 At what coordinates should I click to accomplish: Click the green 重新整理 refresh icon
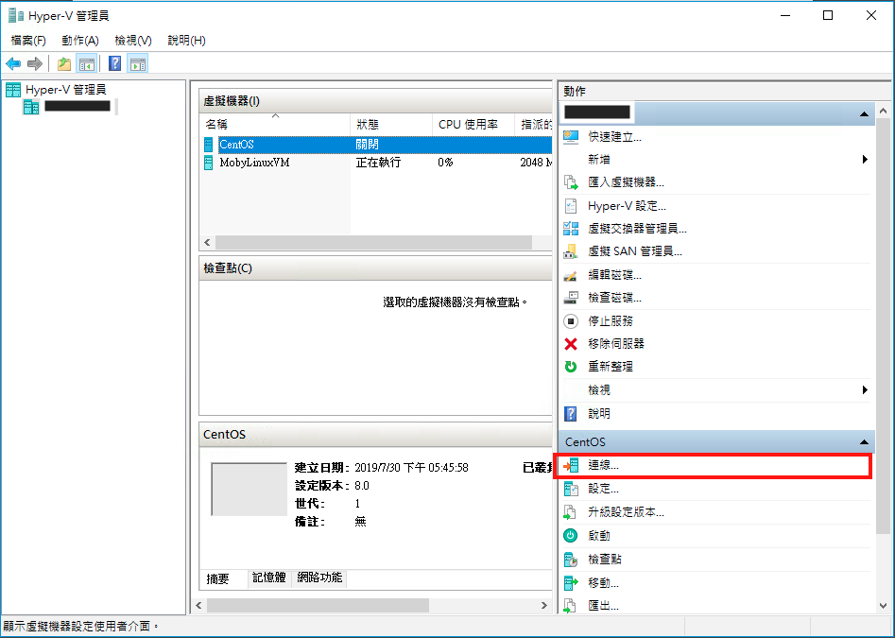[x=571, y=367]
